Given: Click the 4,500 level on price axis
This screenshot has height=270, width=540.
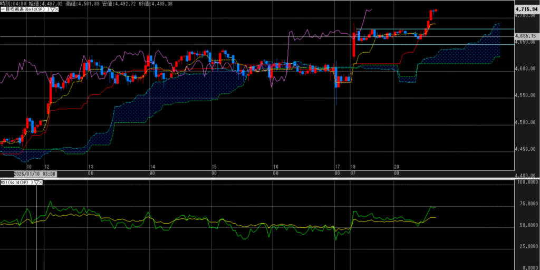Looking at the screenshot, I should click(526, 123).
